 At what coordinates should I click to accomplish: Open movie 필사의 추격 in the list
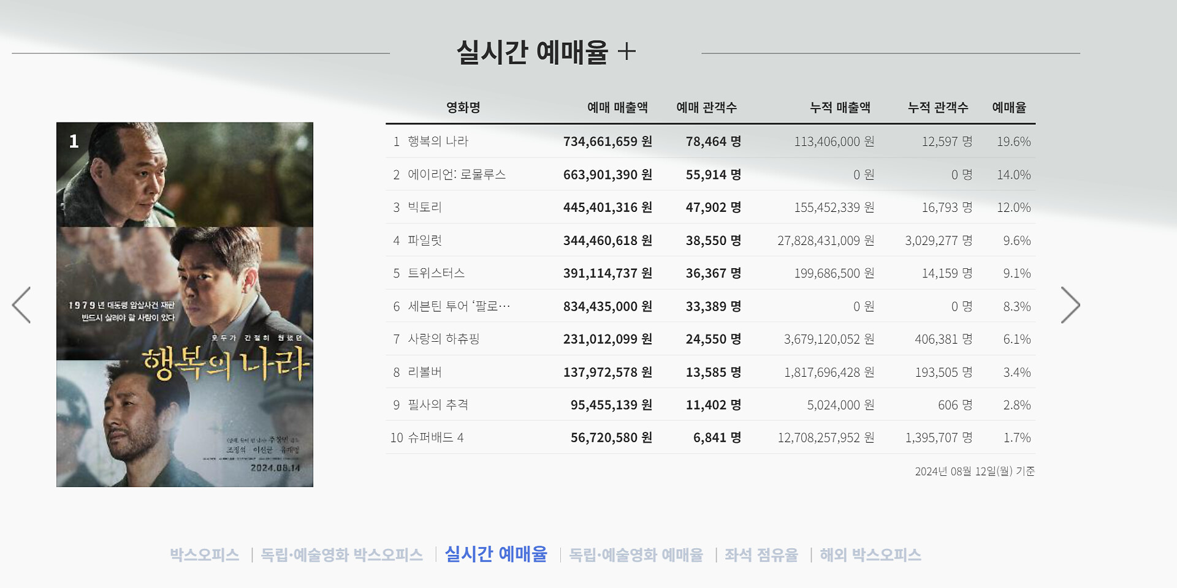pos(438,405)
